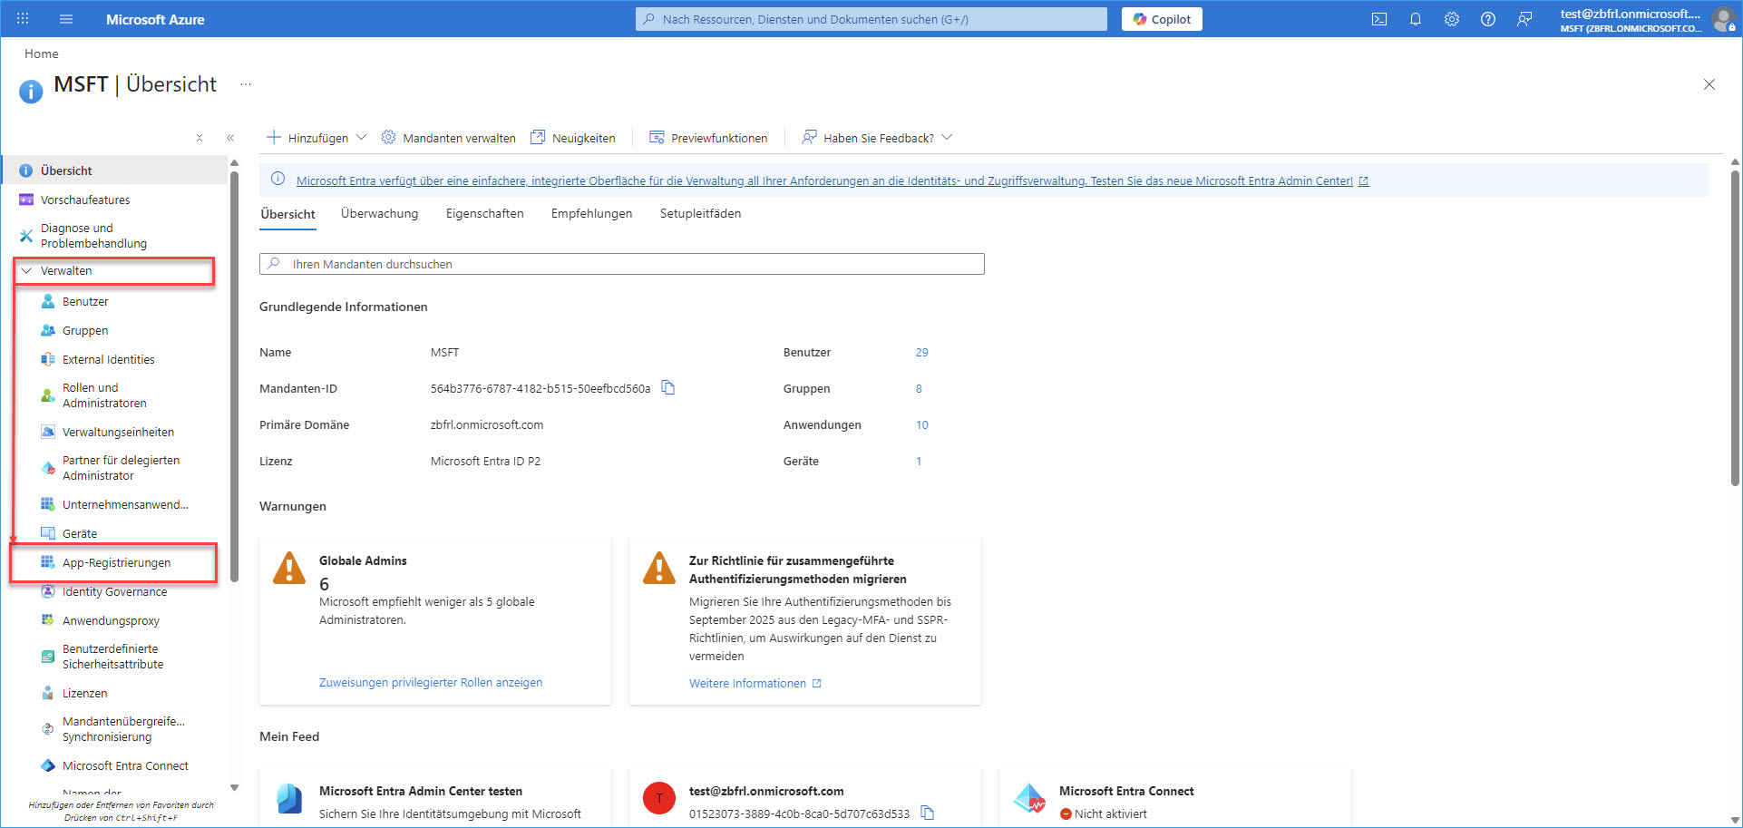
Task: Select Benutzer in the sidebar
Action: pyautogui.click(x=86, y=301)
